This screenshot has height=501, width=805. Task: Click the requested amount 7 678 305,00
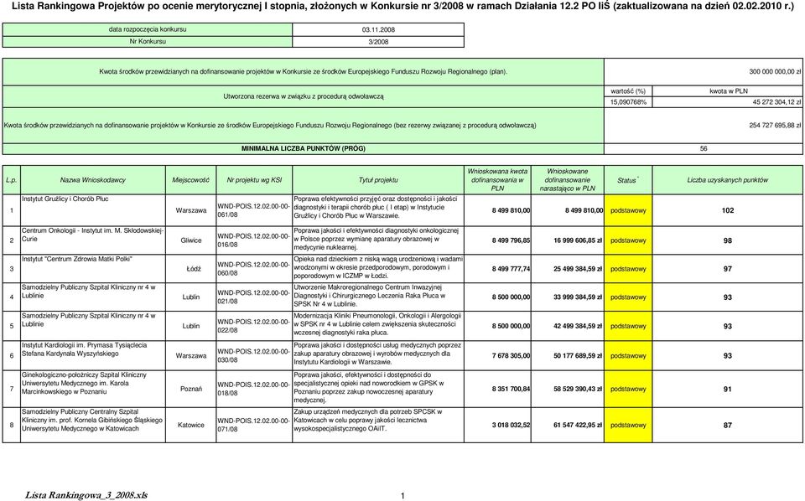point(511,355)
